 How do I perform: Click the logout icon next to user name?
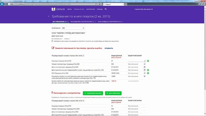tap(152, 9)
